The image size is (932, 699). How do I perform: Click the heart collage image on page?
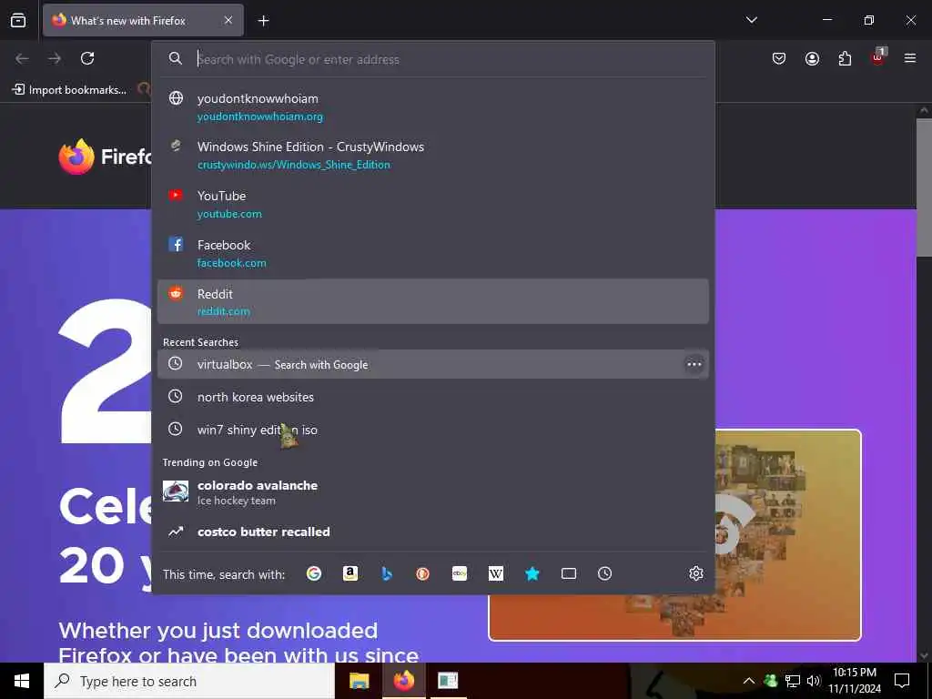[674, 535]
